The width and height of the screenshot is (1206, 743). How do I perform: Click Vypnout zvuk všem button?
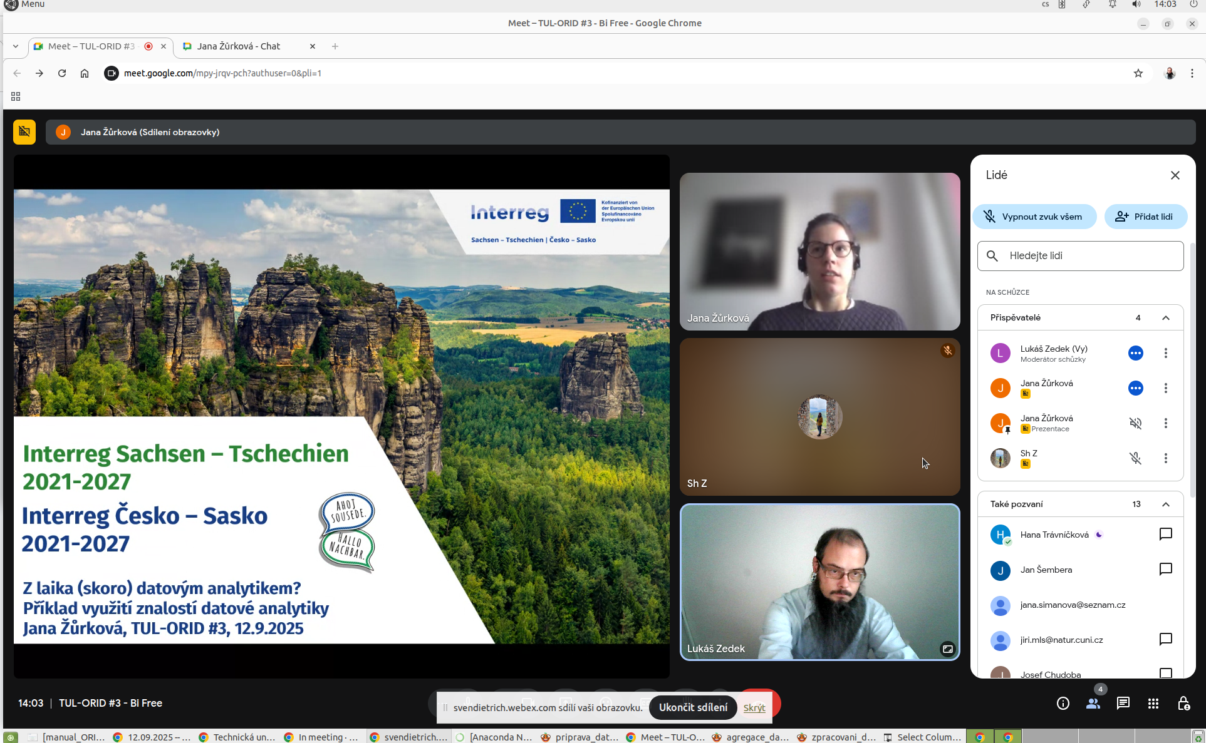click(1034, 217)
